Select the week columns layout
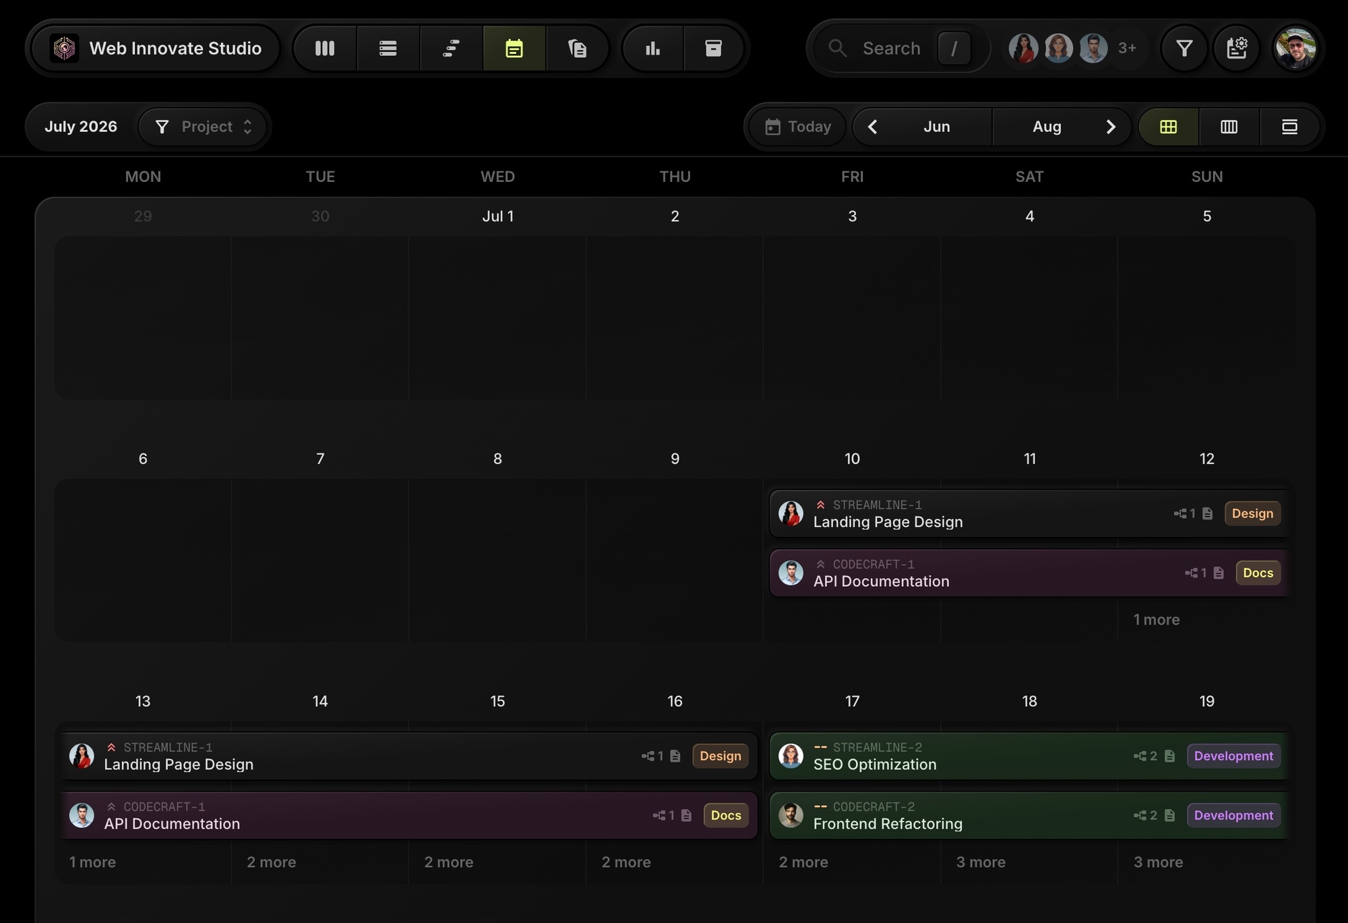The width and height of the screenshot is (1348, 923). [x=1229, y=127]
